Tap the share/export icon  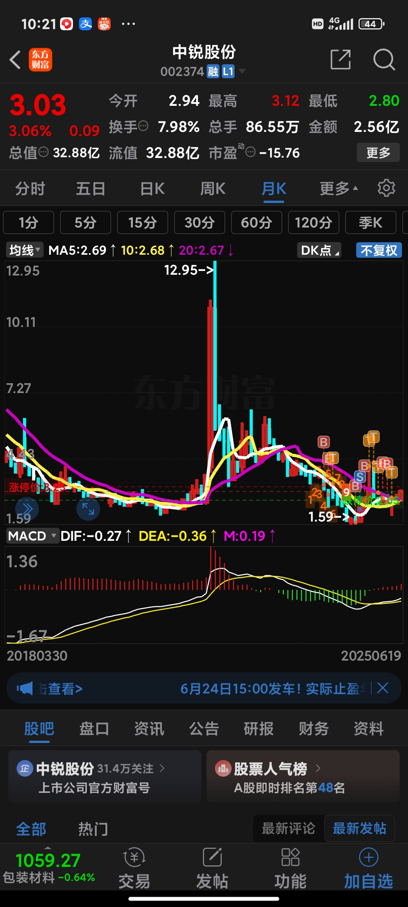[340, 59]
